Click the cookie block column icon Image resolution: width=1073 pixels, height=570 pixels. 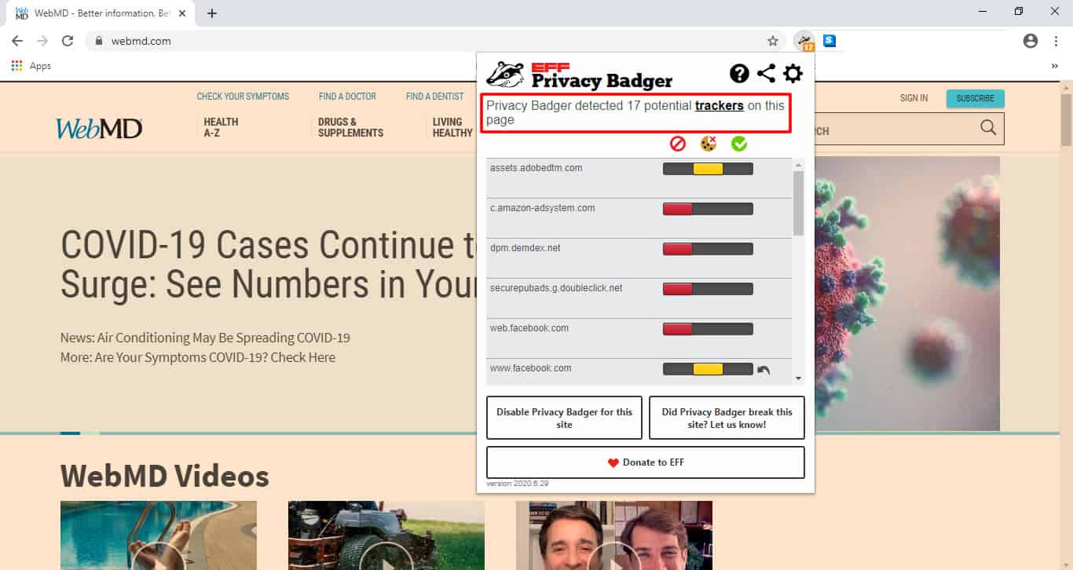709,144
